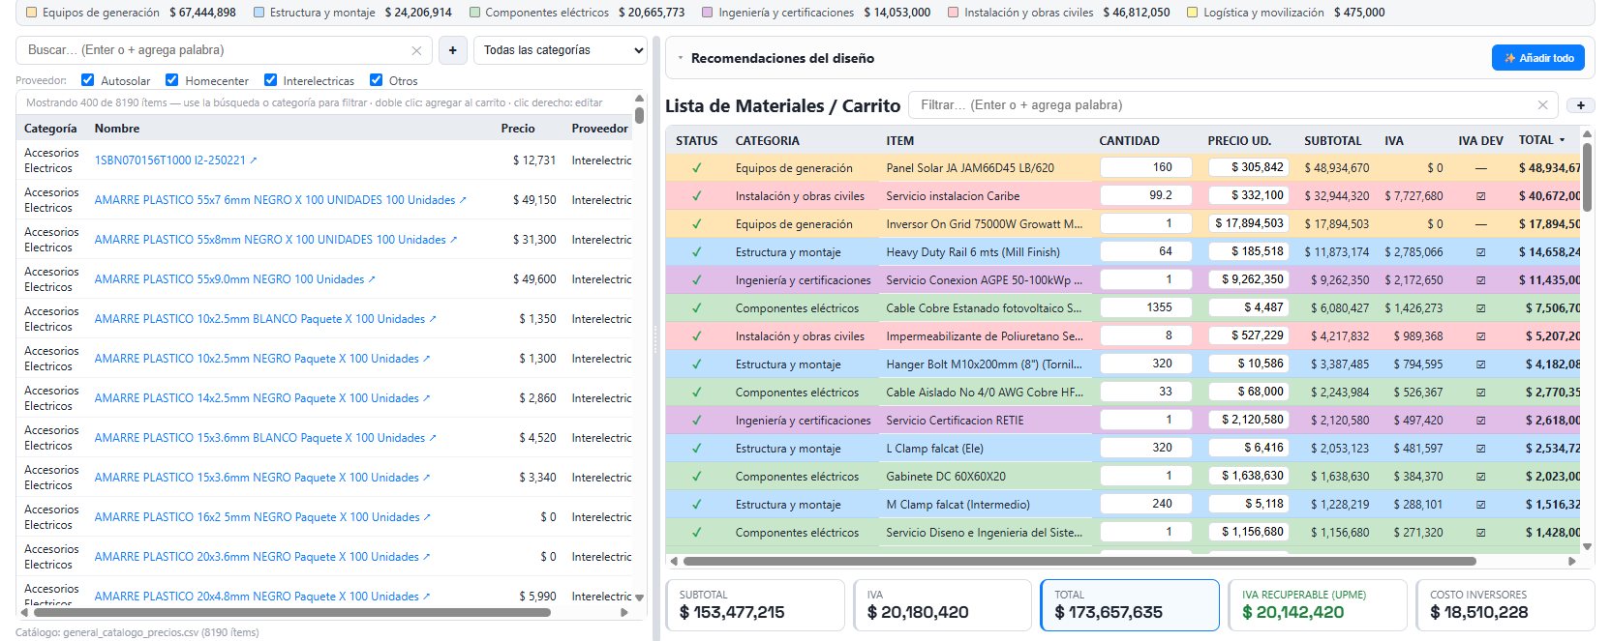The image size is (1611, 641).
Task: Select the TOTAL $ 173,657,635 summary card
Action: (x=1130, y=605)
